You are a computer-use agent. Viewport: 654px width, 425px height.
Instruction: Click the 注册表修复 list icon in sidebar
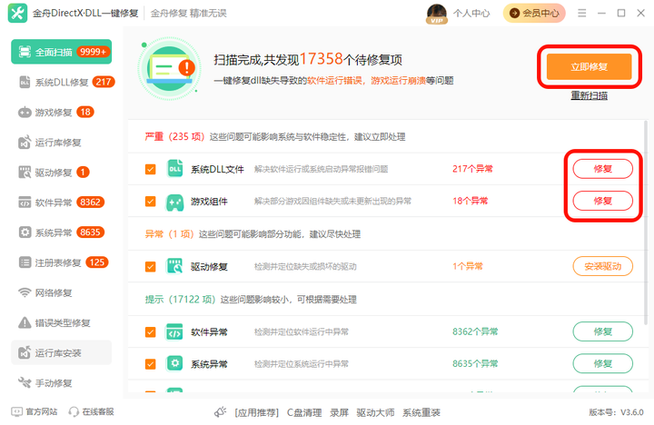pos(25,262)
